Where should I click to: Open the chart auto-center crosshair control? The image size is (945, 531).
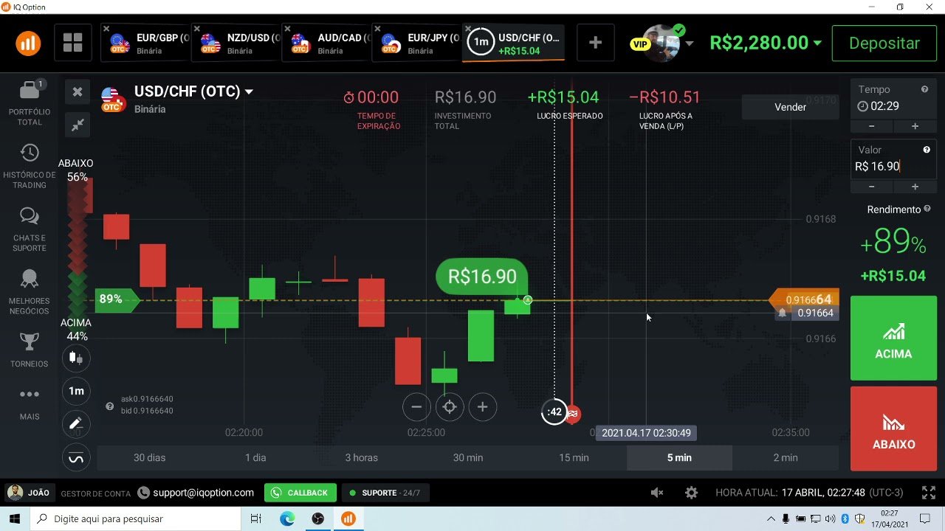click(450, 406)
